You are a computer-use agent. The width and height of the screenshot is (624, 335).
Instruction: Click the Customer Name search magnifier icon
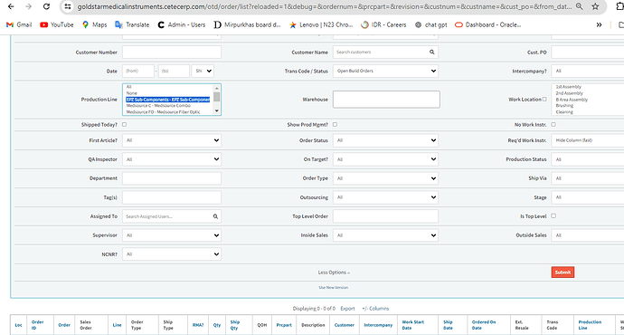tap(431, 53)
